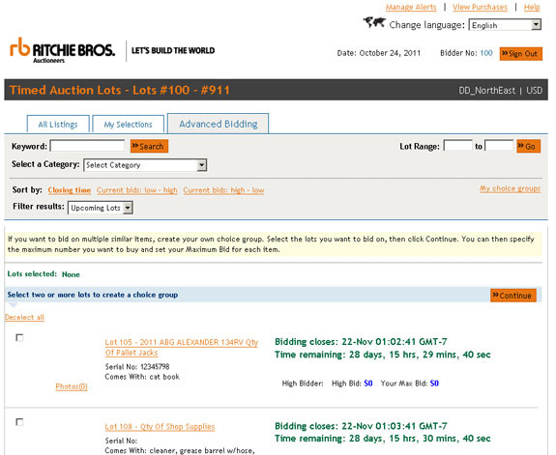556x455 pixels.
Task: Click the world map language icon
Action: pos(374,22)
